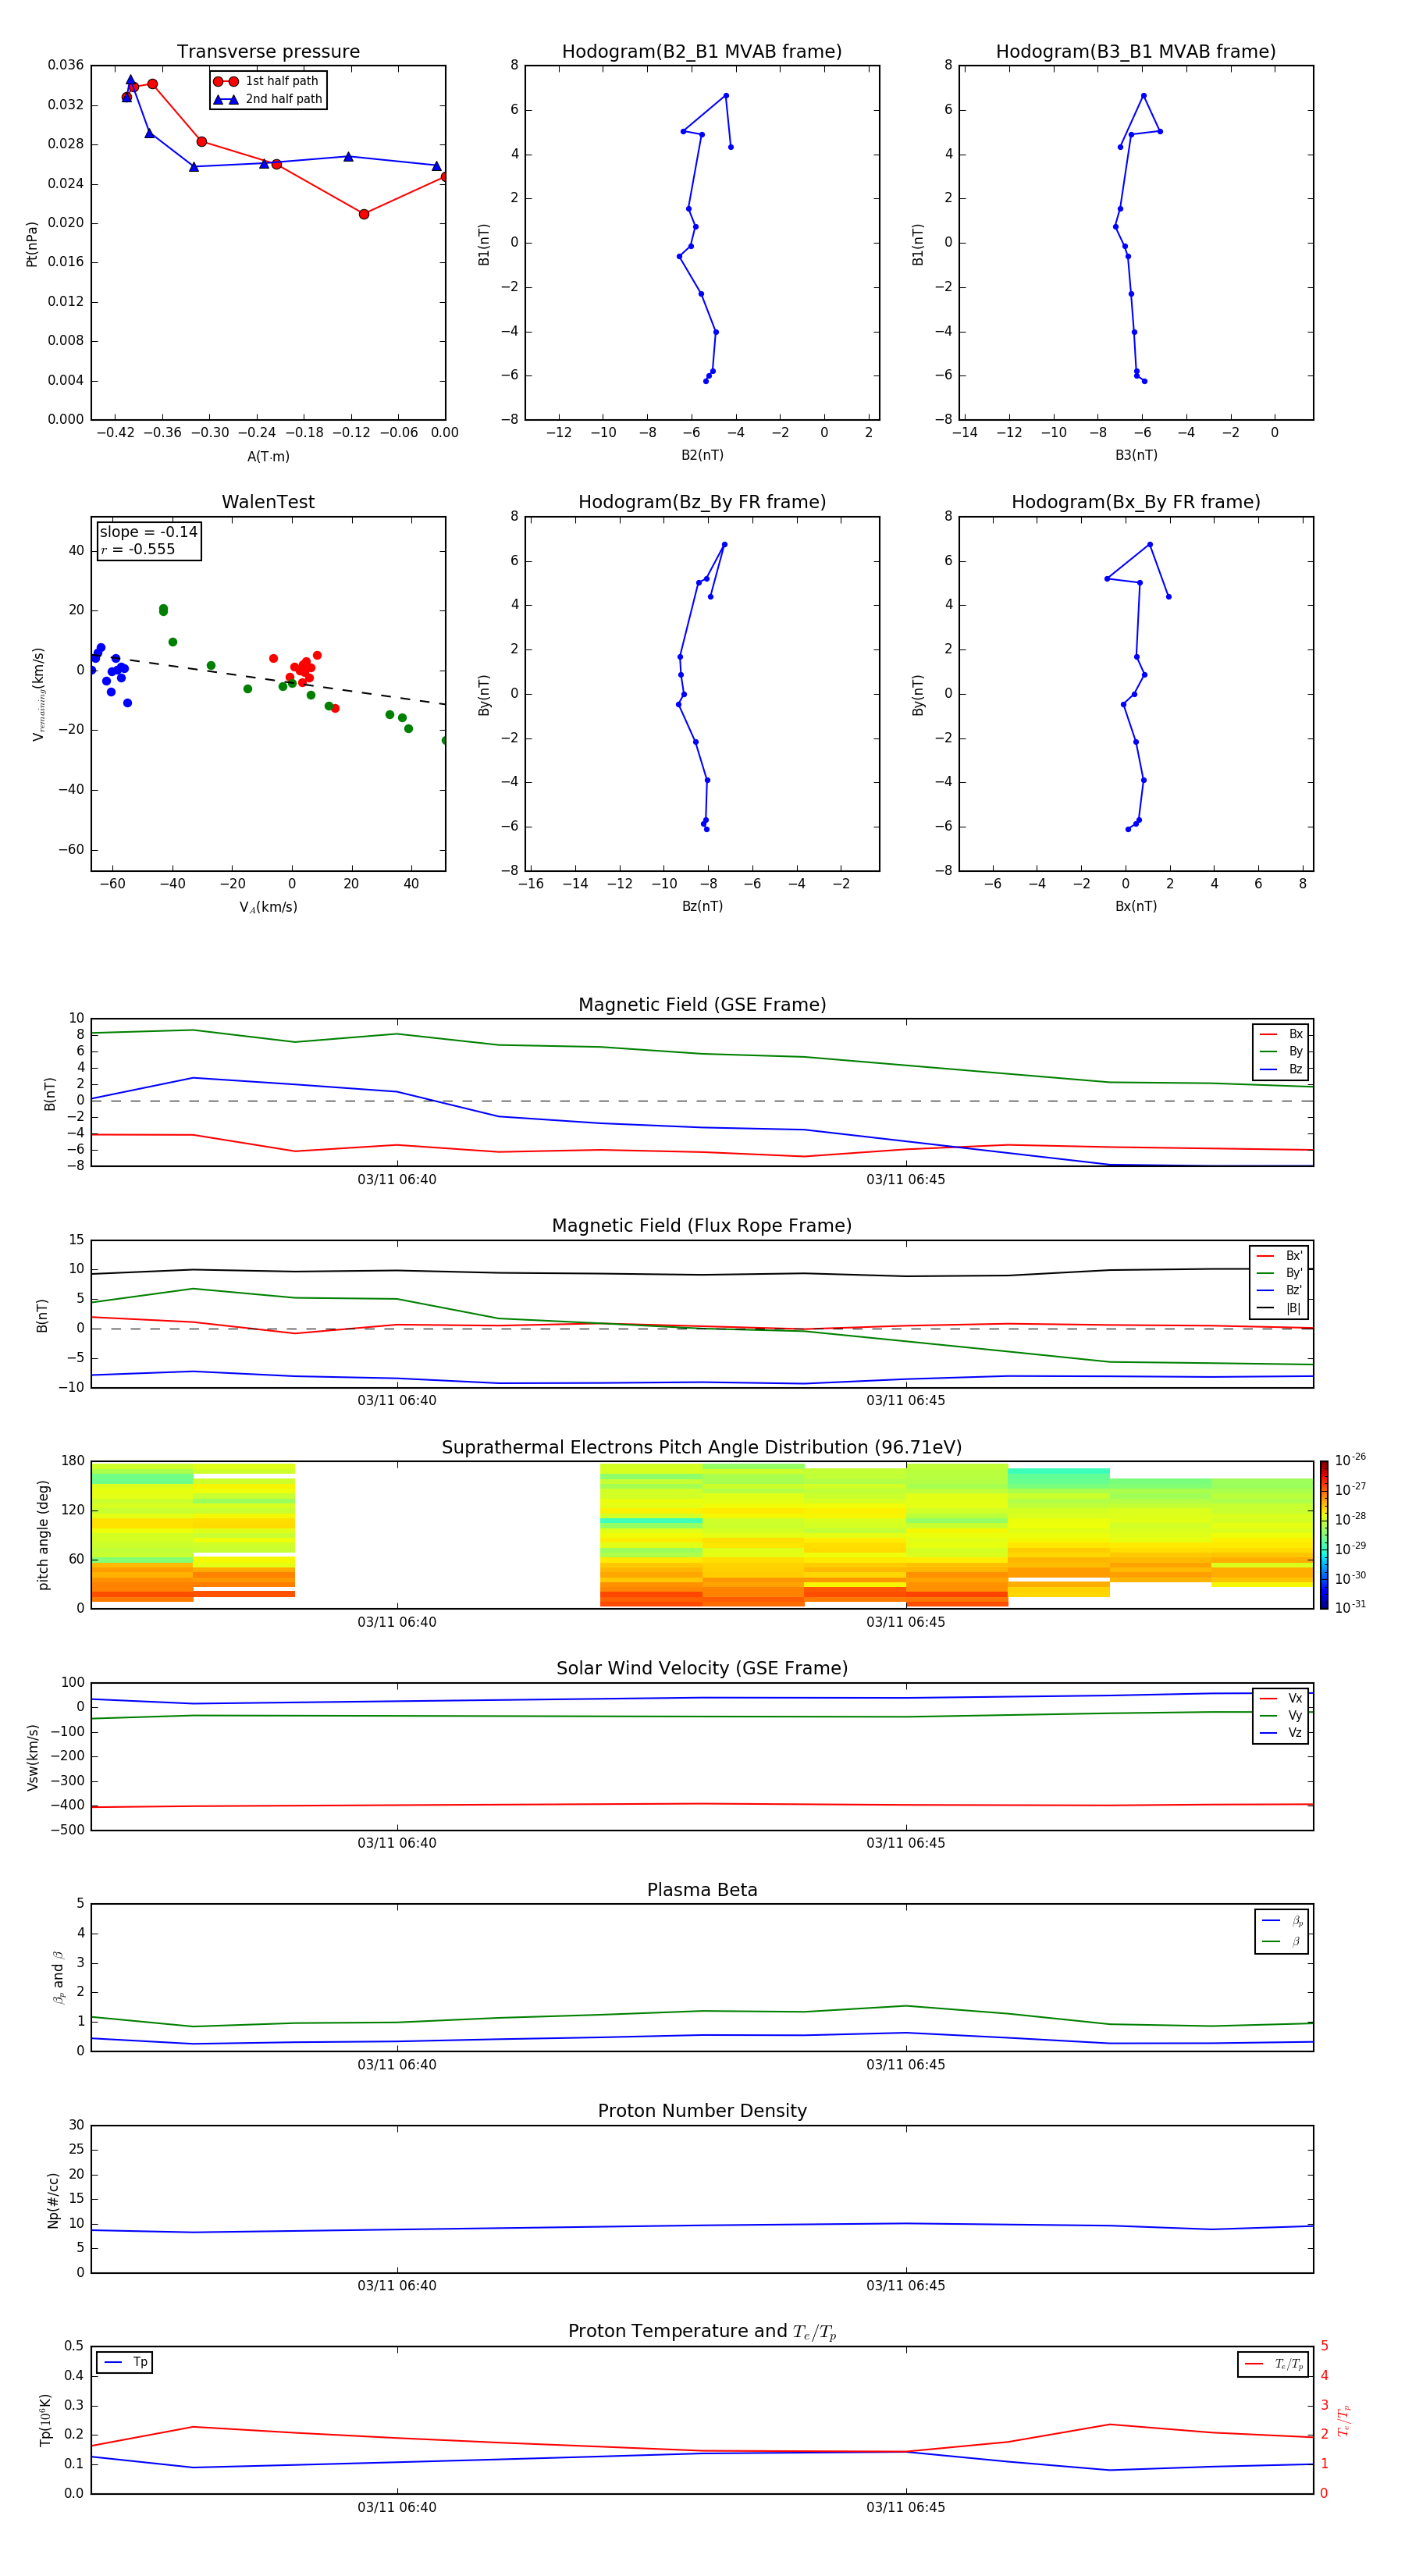Click the "B3(nT)" x-axis label
Image resolution: width=1405 pixels, height=2576 pixels.
(x=1136, y=455)
